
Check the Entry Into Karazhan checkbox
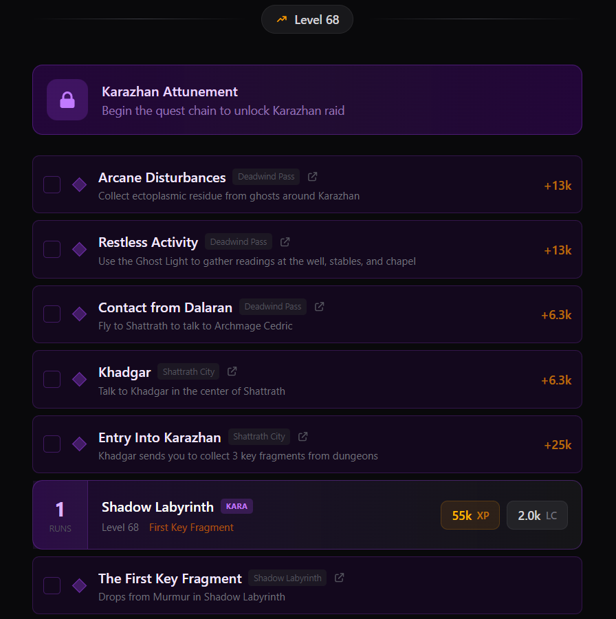point(52,444)
